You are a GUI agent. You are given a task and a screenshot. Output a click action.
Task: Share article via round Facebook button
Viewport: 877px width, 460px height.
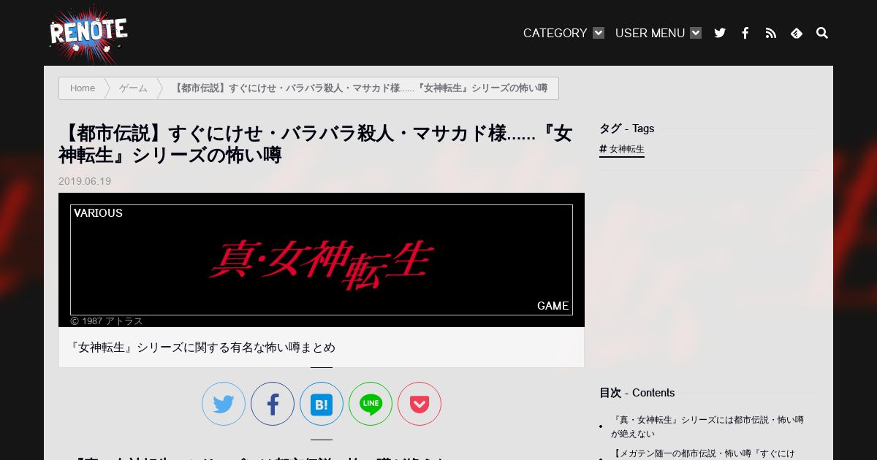[273, 404]
